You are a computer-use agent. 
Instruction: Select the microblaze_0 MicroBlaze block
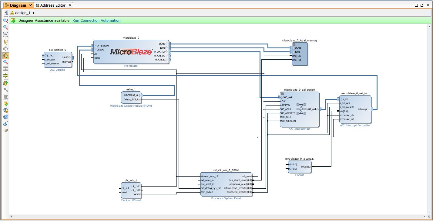pos(131,52)
